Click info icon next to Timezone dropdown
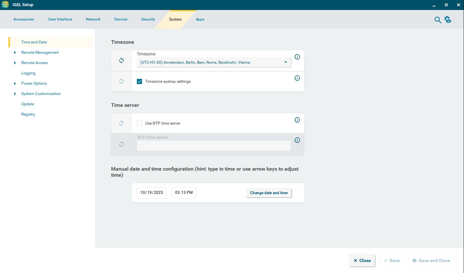 point(297,57)
